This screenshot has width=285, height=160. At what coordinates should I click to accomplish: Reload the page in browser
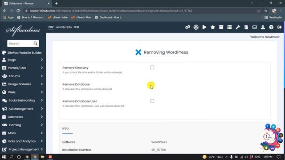[18, 11]
